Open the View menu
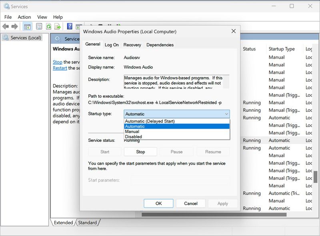320x236 pixels. tap(42, 17)
